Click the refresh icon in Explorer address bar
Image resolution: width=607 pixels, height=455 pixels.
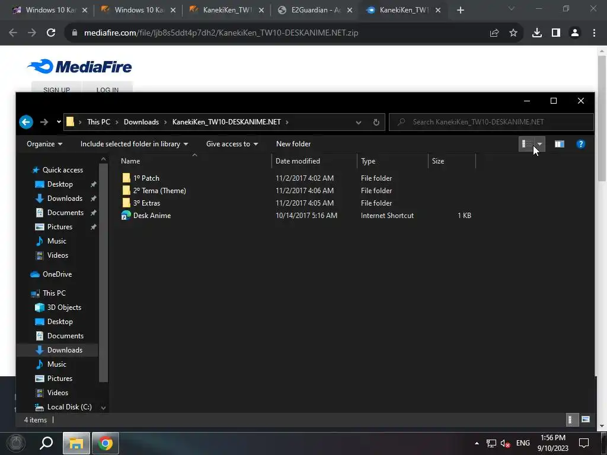(376, 122)
